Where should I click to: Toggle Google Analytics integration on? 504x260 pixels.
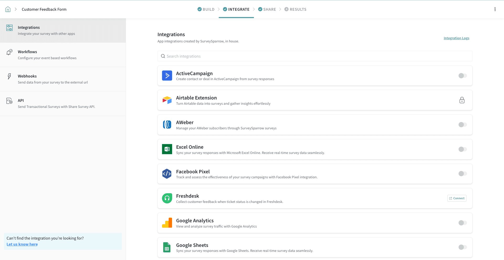click(x=462, y=223)
